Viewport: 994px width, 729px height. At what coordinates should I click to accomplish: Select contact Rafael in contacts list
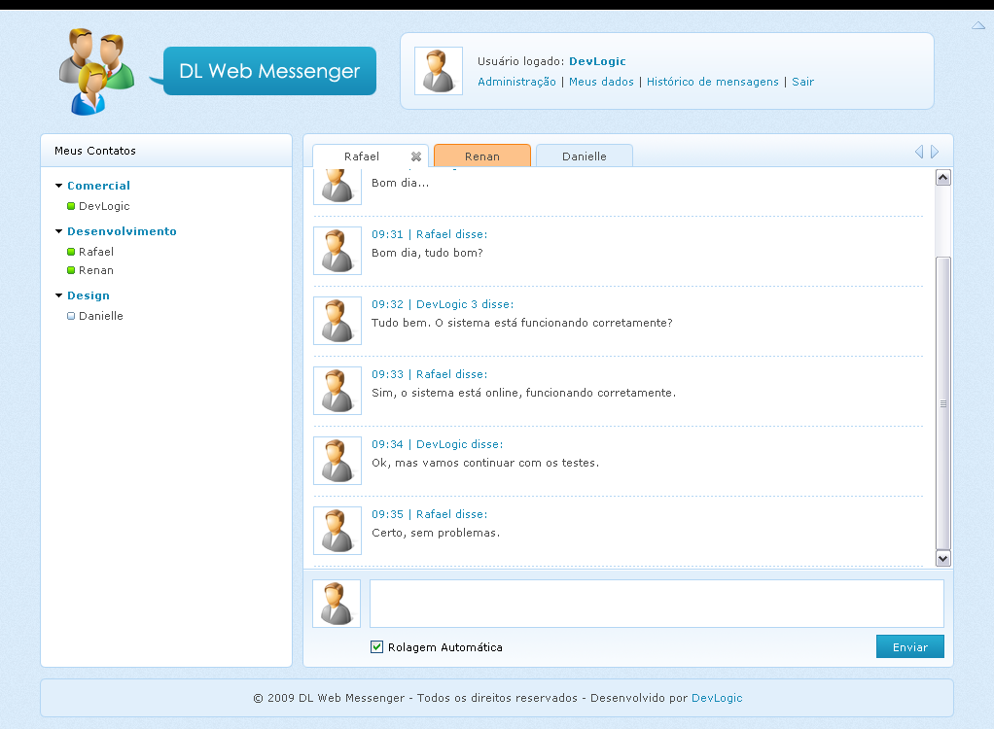pyautogui.click(x=95, y=252)
